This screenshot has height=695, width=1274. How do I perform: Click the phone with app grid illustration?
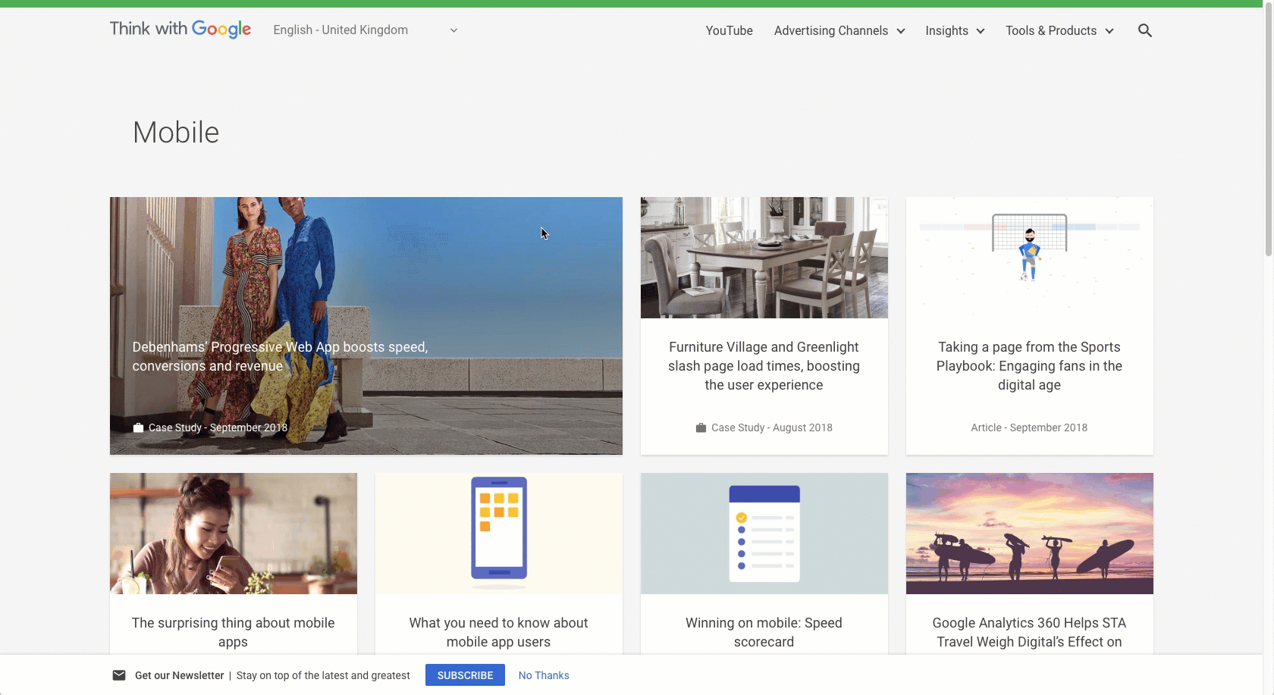[x=499, y=534]
